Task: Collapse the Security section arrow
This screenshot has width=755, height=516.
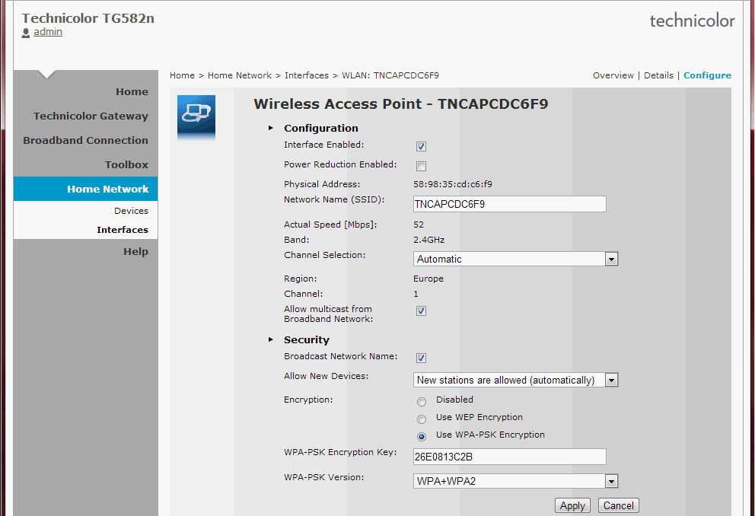Action: (x=271, y=339)
